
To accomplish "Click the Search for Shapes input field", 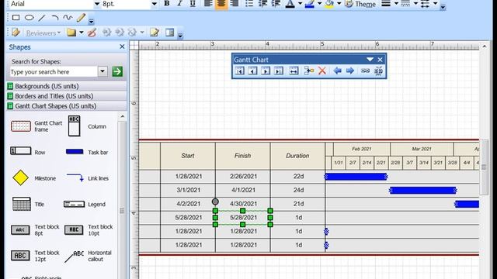I will point(54,72).
